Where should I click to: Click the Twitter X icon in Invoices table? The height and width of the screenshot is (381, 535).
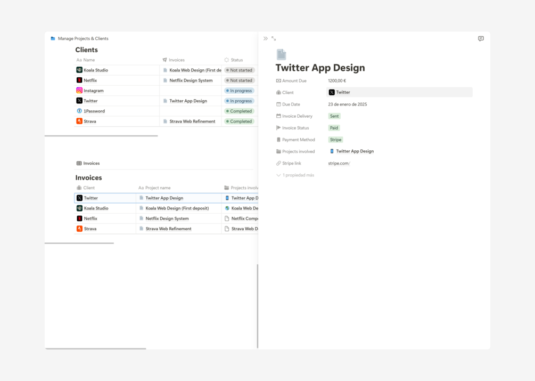click(79, 198)
